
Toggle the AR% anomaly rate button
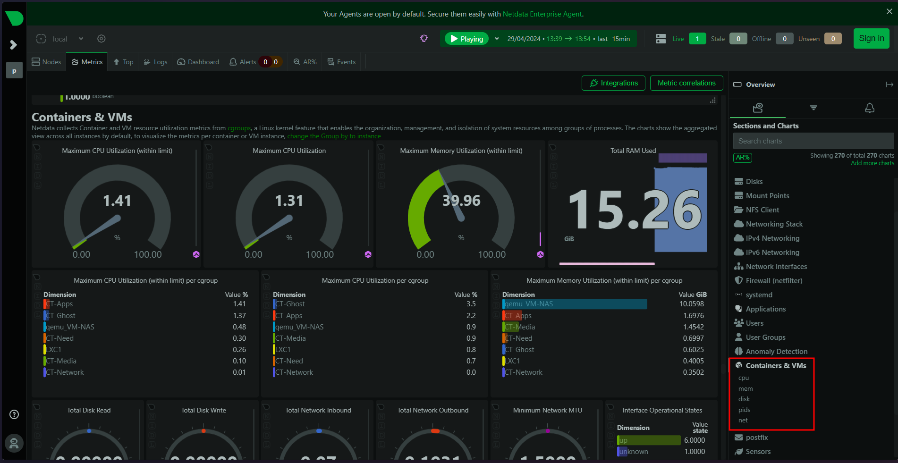tap(743, 158)
